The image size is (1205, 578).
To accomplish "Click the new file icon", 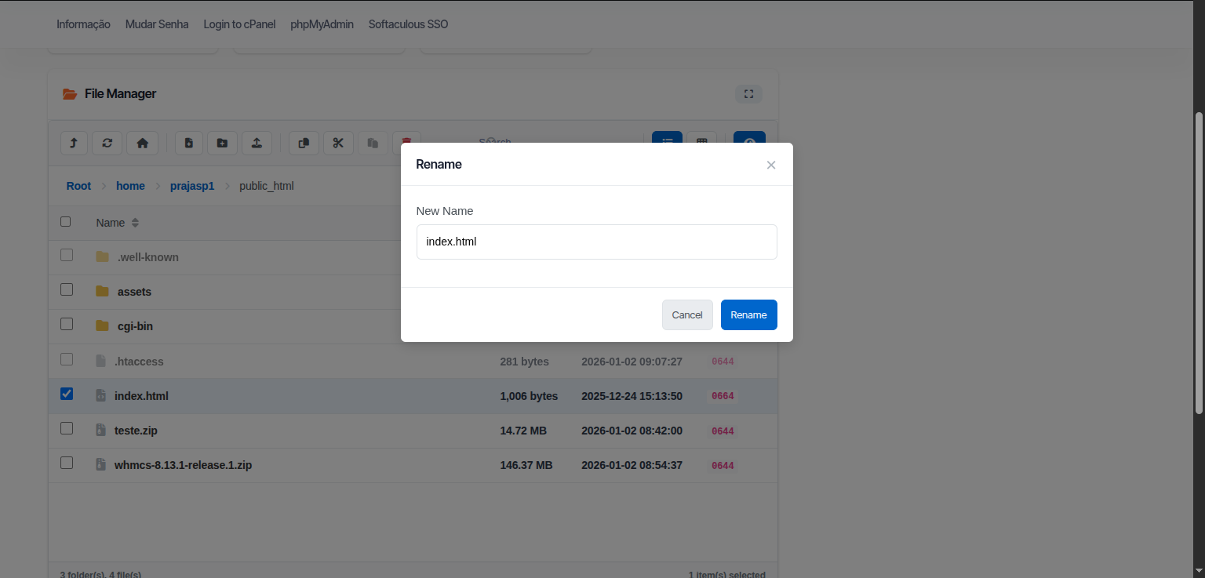I will coord(189,143).
